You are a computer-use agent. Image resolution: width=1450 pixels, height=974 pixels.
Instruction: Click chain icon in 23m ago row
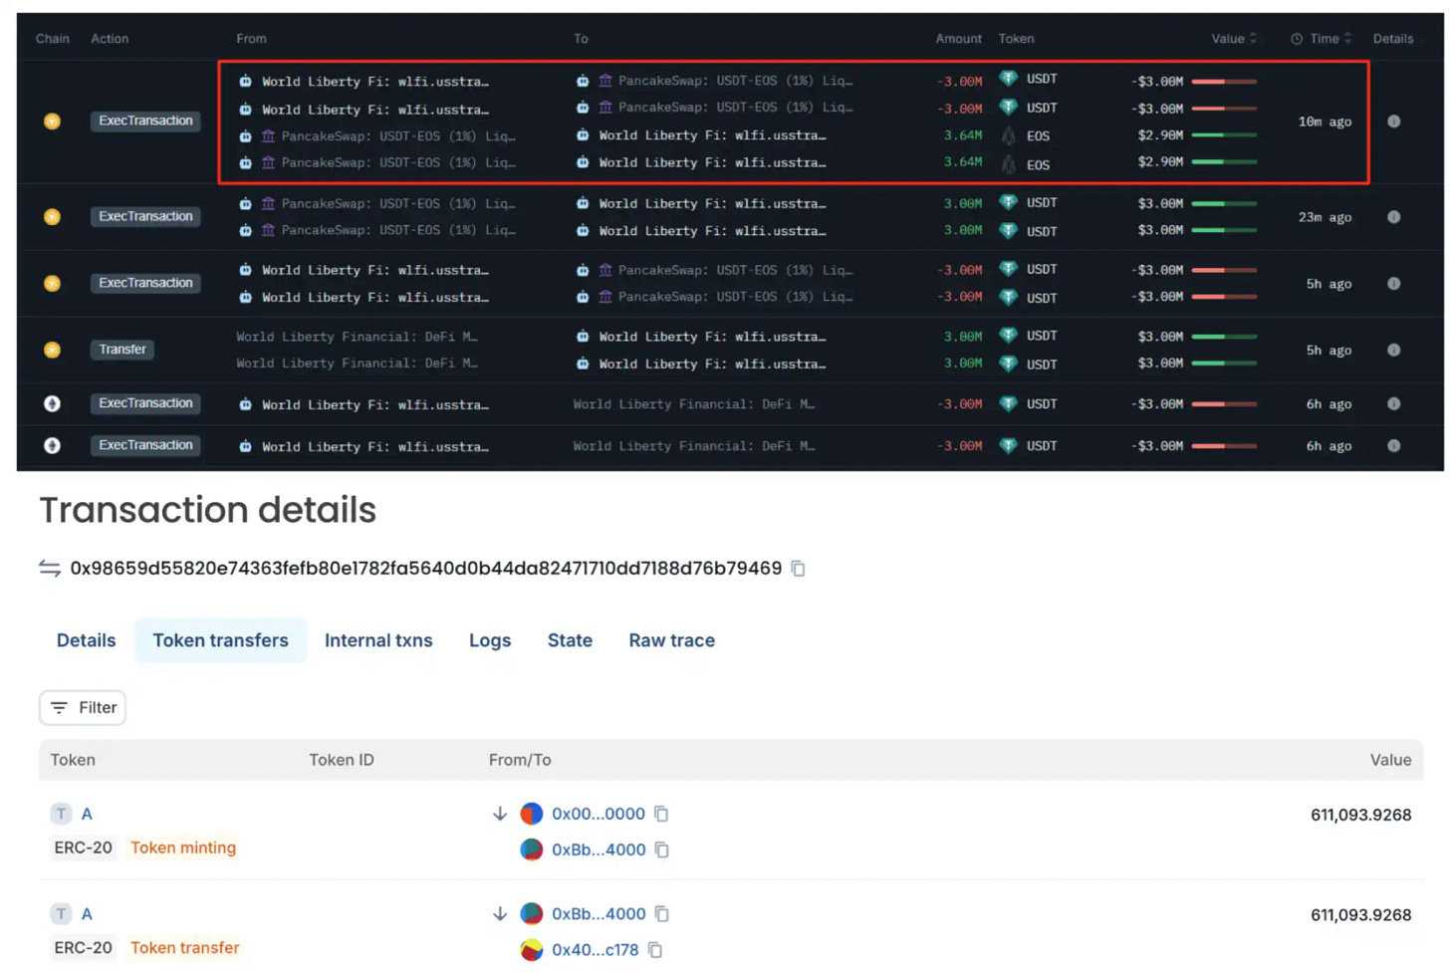(x=53, y=217)
